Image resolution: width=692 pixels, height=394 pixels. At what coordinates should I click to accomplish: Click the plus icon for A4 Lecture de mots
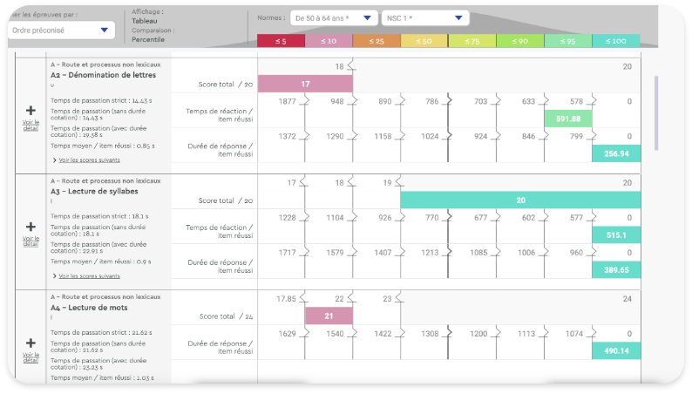[x=31, y=343]
